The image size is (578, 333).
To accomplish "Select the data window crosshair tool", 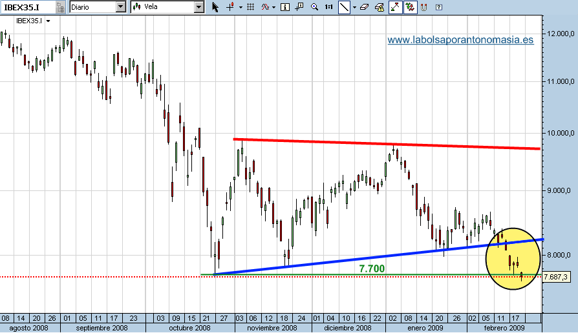I will [x=299, y=7].
